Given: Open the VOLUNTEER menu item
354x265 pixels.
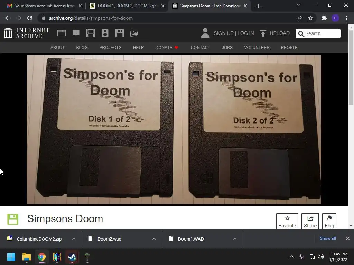Looking at the screenshot, I should tap(257, 48).
